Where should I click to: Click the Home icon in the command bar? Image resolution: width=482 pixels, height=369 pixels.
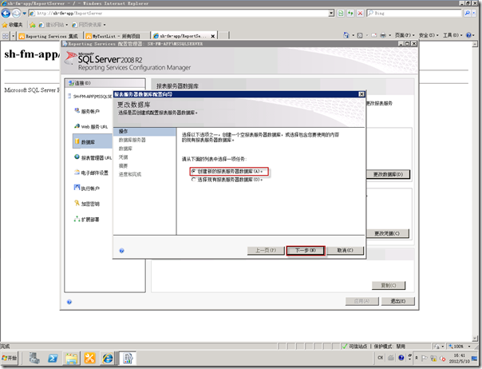(346, 35)
